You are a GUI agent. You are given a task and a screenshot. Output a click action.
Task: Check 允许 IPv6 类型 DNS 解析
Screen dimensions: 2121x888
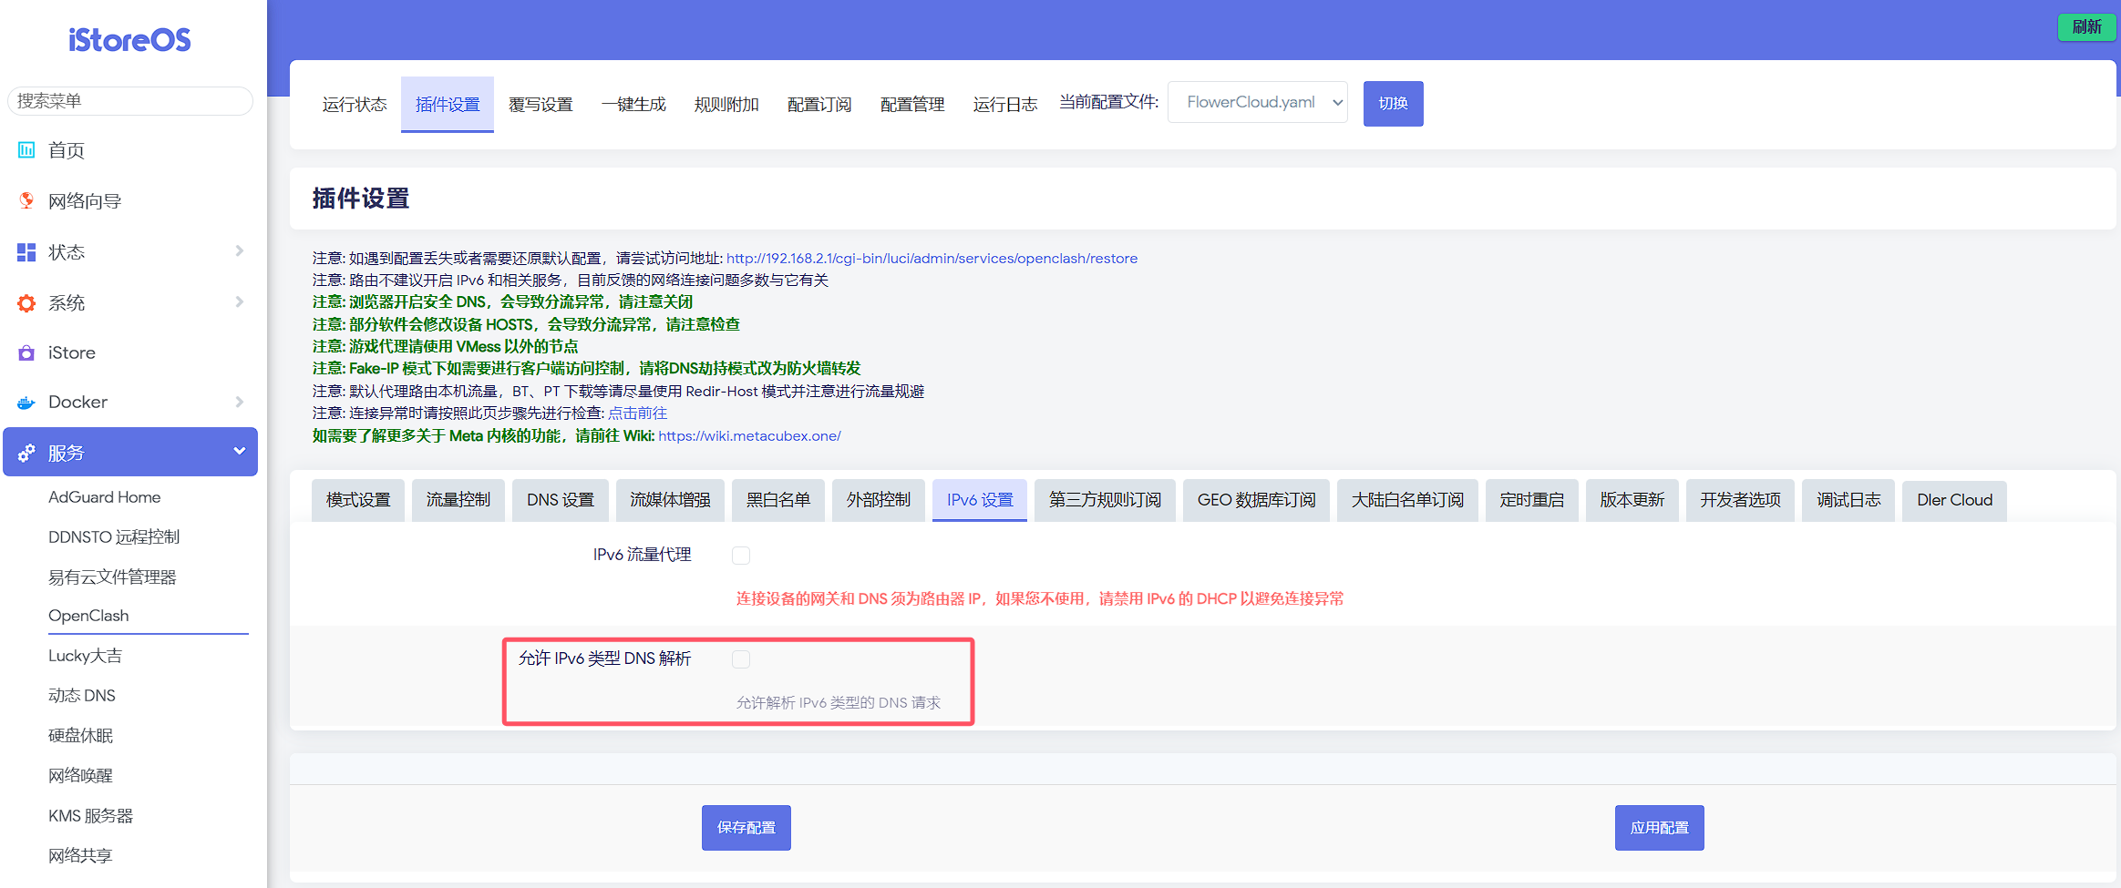(x=741, y=659)
